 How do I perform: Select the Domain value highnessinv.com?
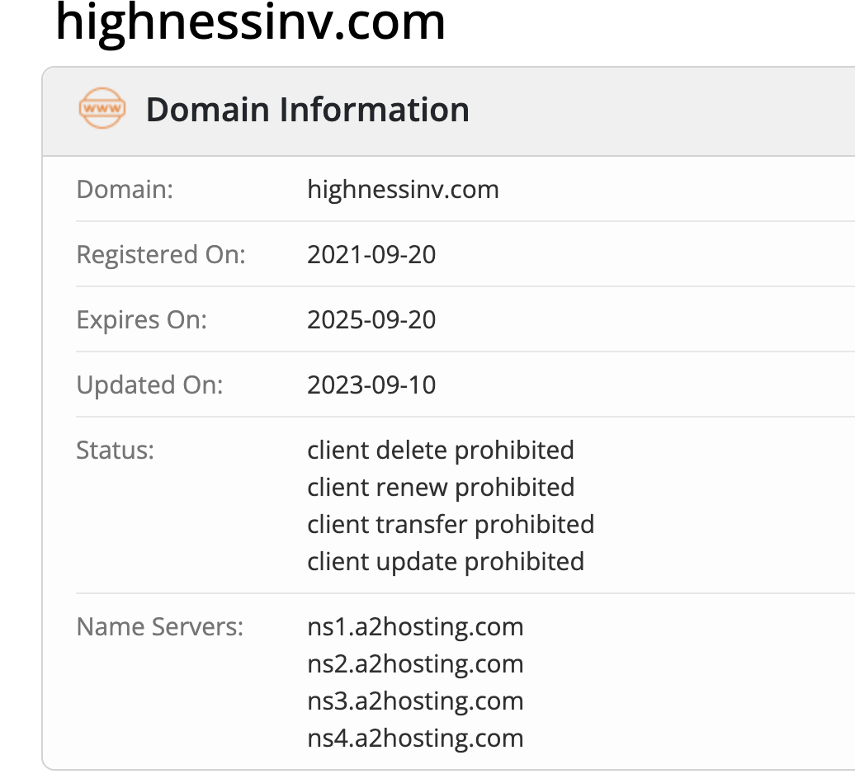click(403, 190)
